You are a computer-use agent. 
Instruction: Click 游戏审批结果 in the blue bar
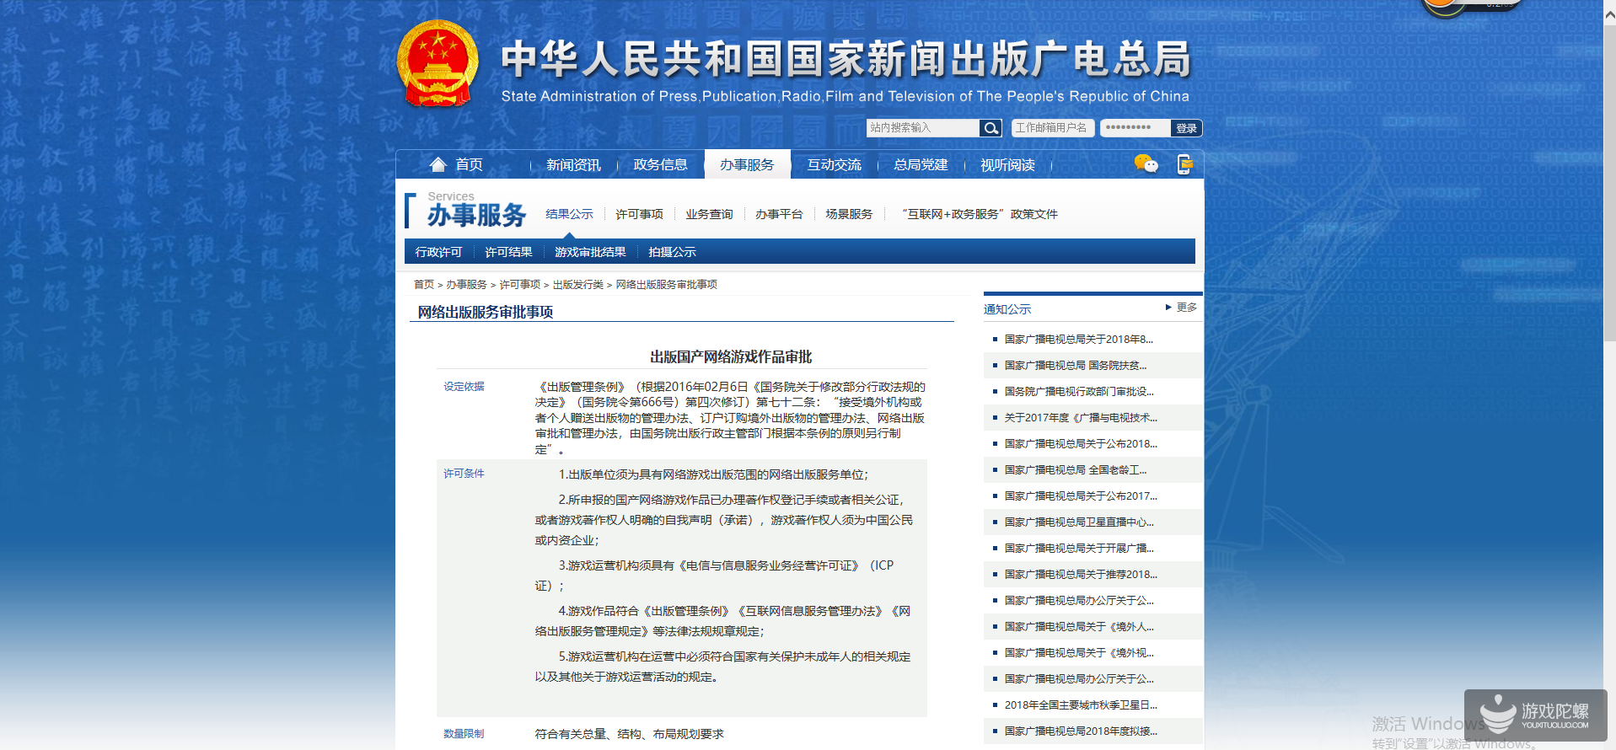[x=590, y=252]
